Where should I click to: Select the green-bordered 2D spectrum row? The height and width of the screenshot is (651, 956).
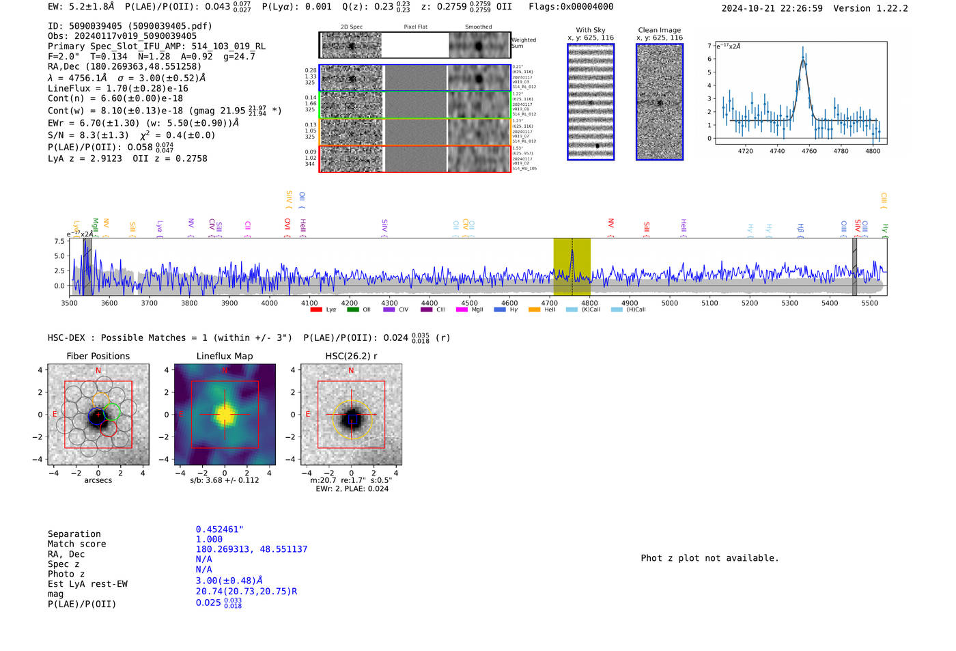[x=415, y=105]
